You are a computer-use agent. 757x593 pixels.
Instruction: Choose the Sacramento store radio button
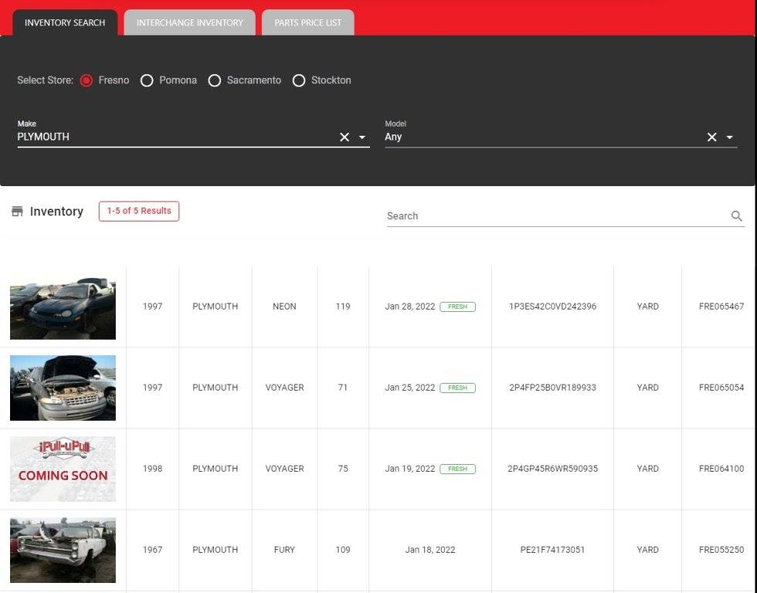click(x=215, y=80)
